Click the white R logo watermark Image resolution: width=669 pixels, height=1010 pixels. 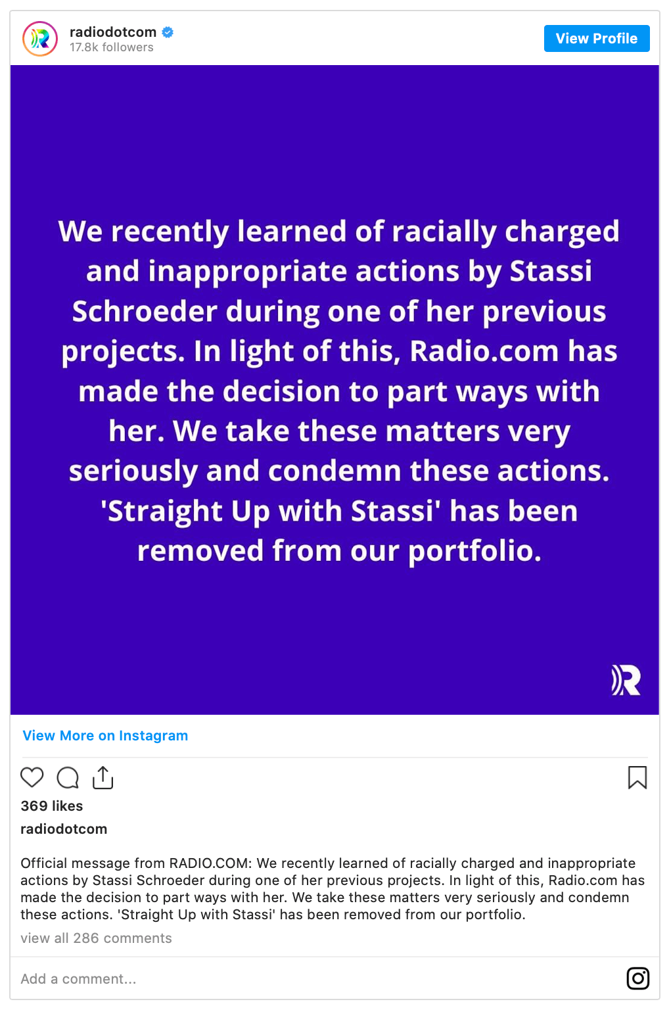[626, 680]
